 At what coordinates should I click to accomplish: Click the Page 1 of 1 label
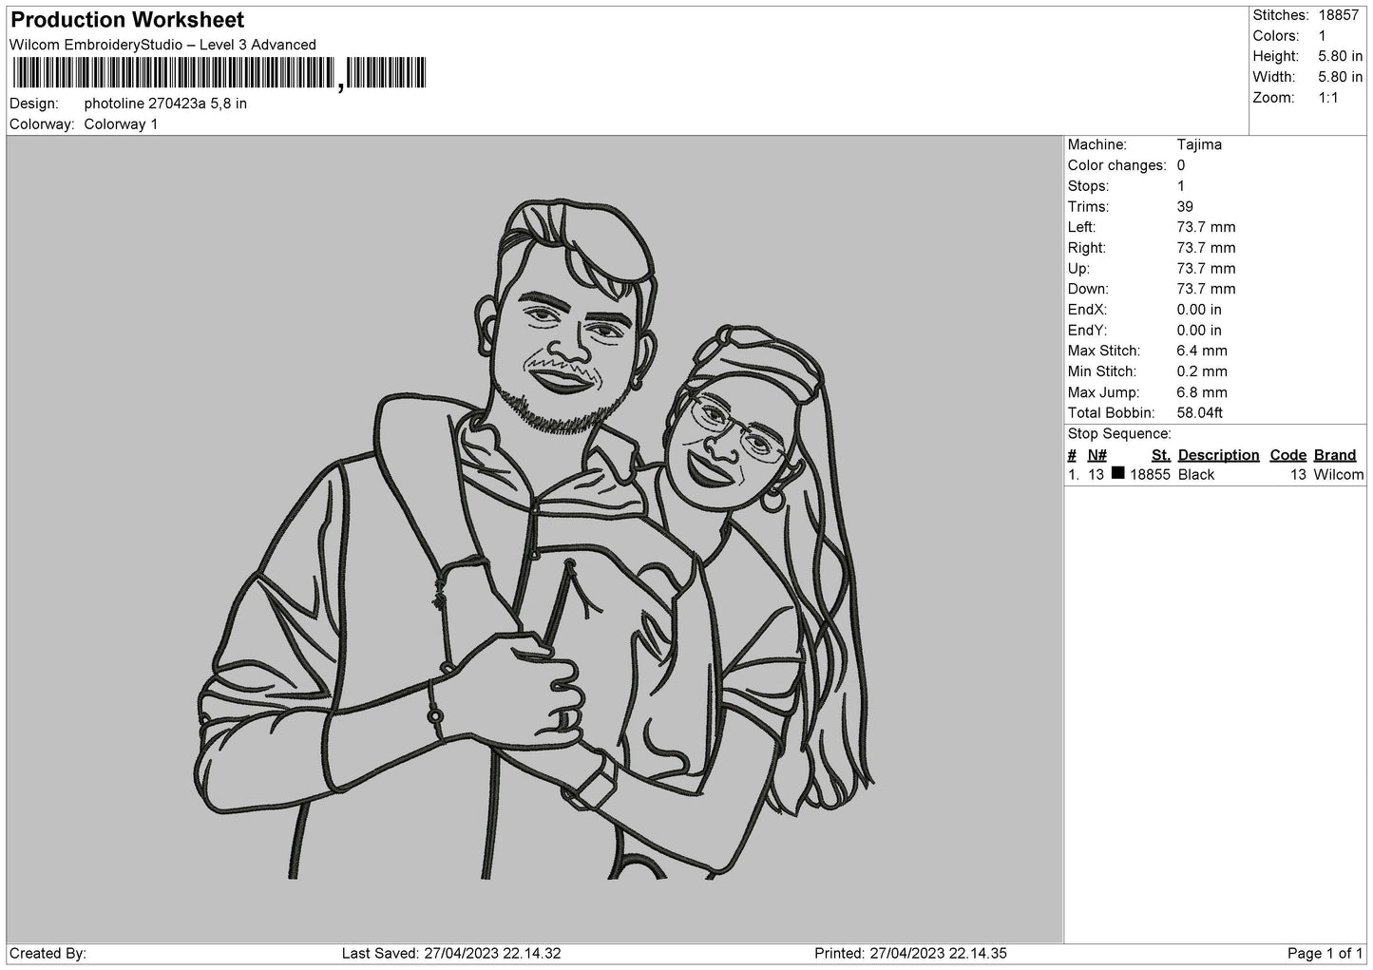click(1325, 953)
